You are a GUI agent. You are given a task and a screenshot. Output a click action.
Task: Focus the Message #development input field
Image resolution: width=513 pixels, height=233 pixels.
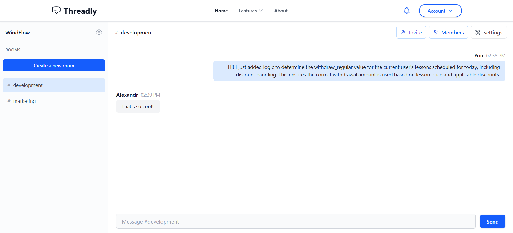tap(296, 221)
